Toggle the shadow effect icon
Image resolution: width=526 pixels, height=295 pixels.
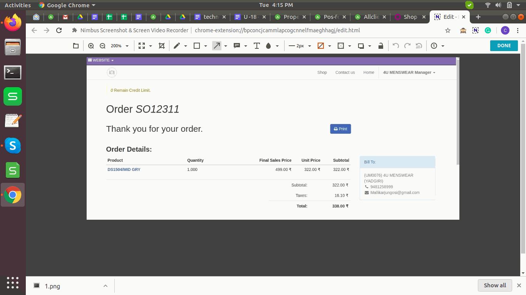[x=361, y=46]
